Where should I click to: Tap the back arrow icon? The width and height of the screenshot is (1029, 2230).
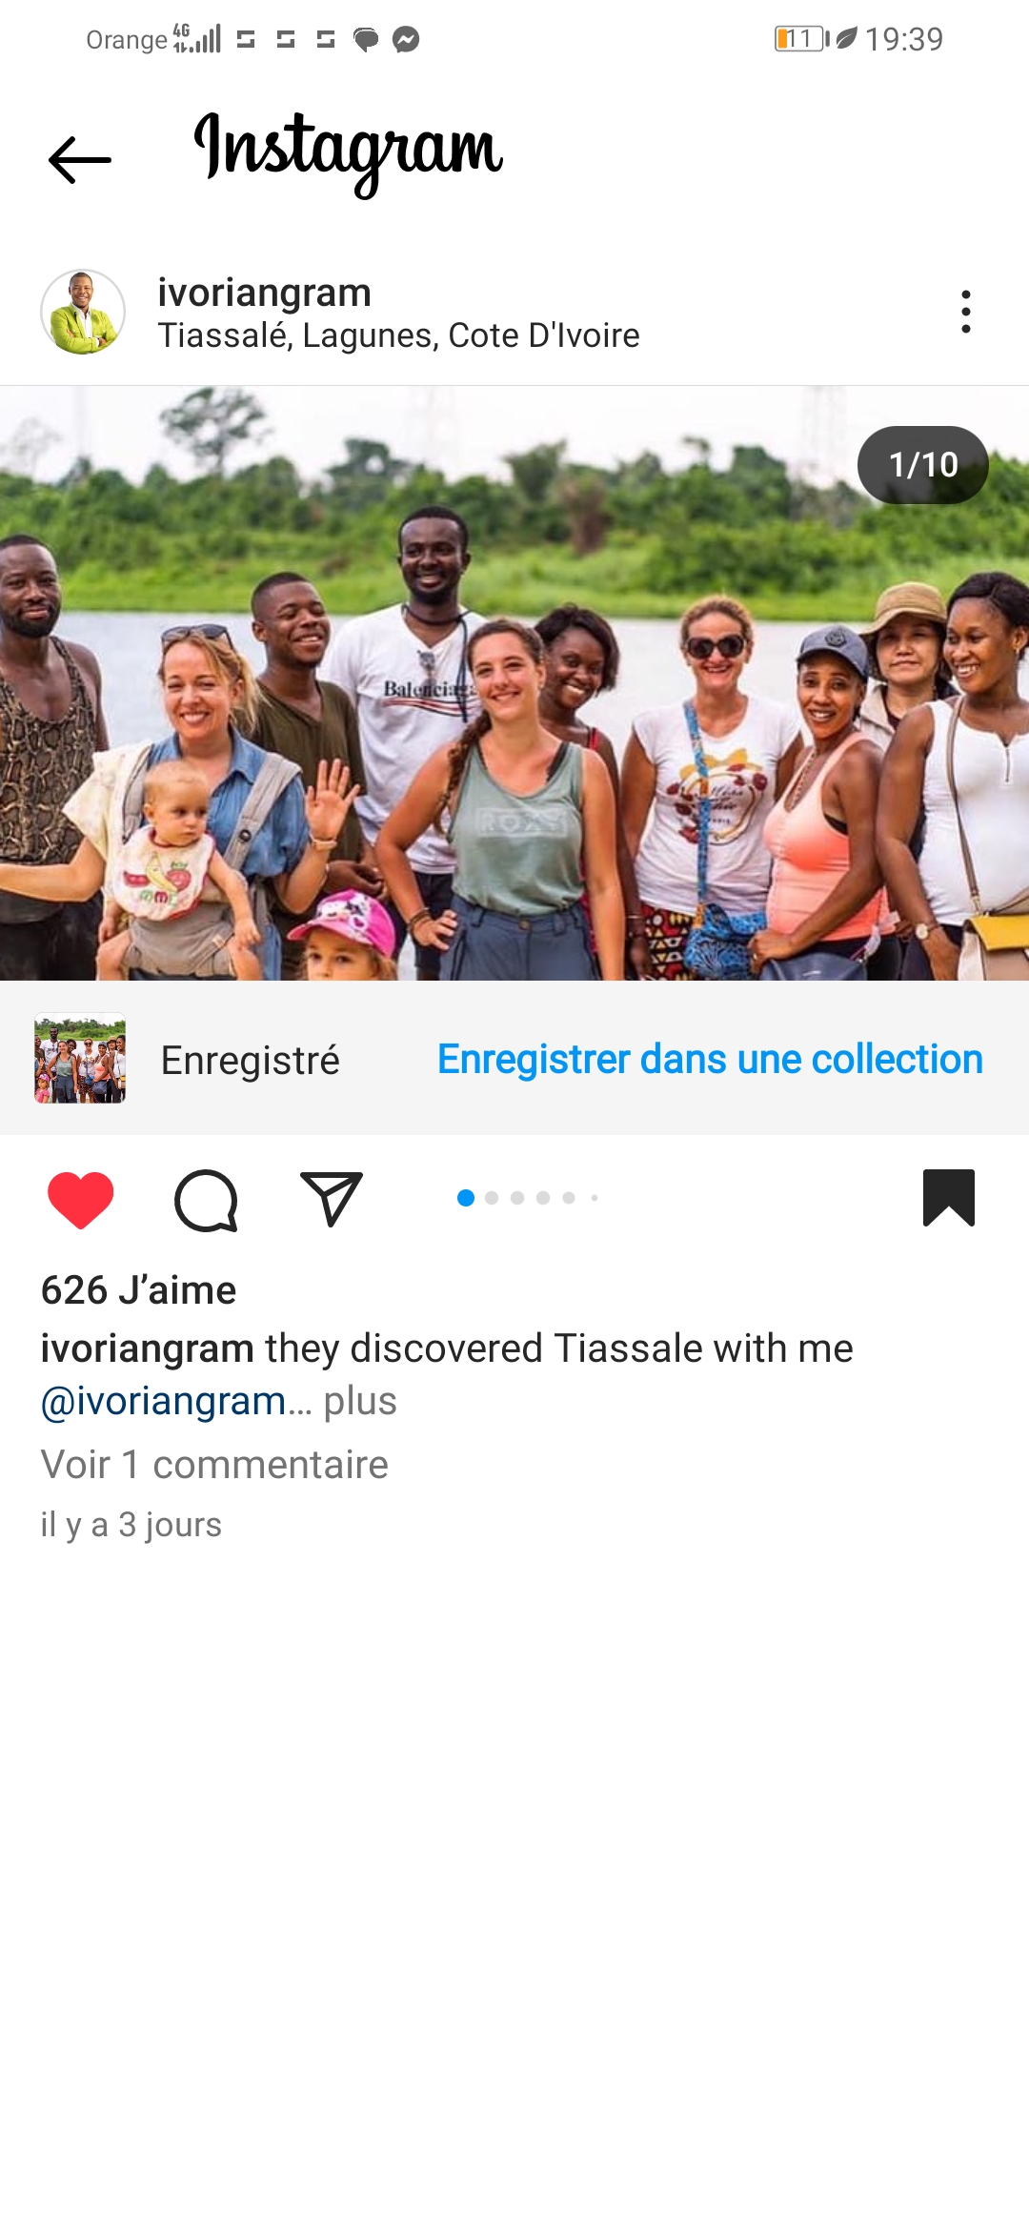pos(80,159)
